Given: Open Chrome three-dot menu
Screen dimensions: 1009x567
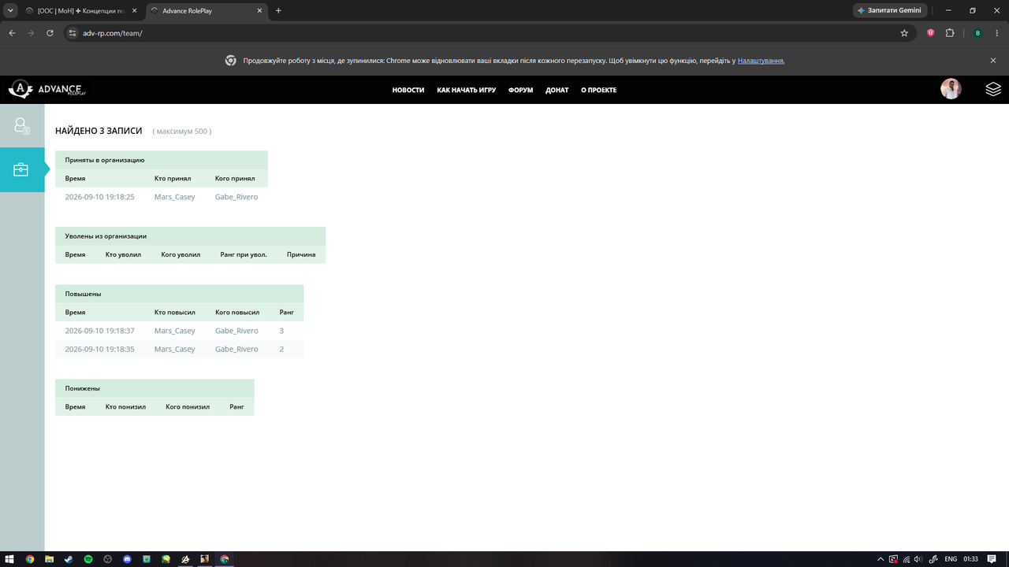Looking at the screenshot, I should tap(997, 33).
